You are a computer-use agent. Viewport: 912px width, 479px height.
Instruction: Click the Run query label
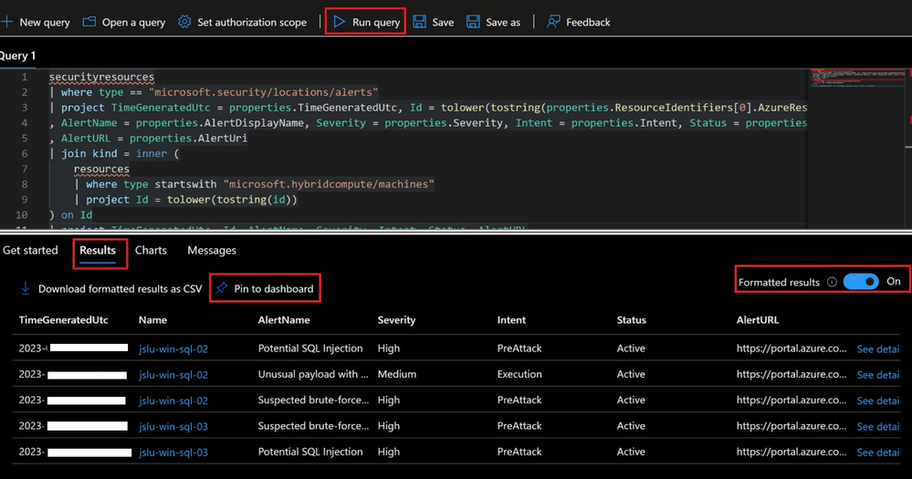(x=376, y=22)
